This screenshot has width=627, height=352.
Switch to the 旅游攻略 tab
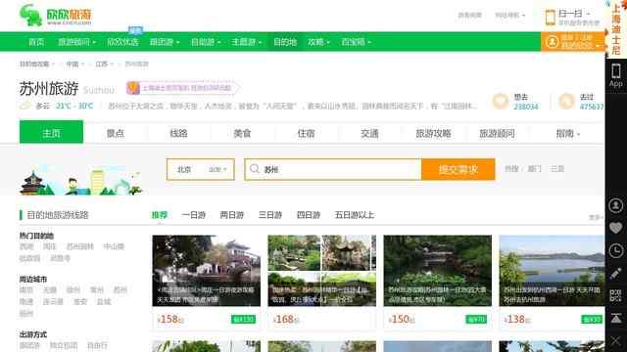[x=433, y=133]
